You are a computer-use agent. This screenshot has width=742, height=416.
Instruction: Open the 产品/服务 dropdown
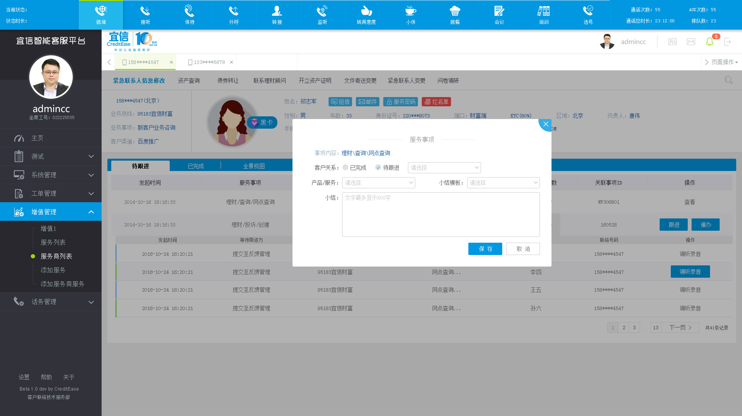click(378, 183)
